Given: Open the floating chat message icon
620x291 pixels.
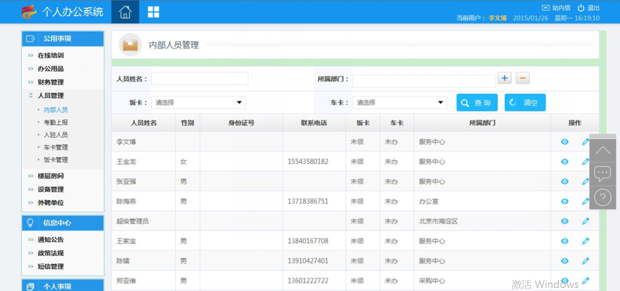Looking at the screenshot, I should pyautogui.click(x=602, y=174).
